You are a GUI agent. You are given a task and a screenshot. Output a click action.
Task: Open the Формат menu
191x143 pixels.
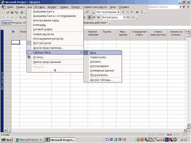coord(52,7)
